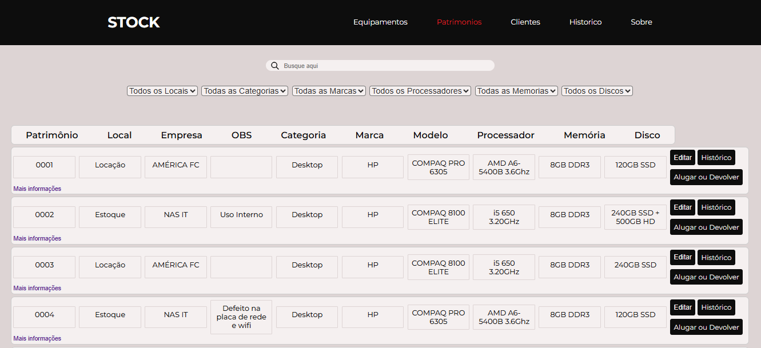Viewport: 761px width, 348px height.
Task: Navigate to Historico
Action: (x=585, y=22)
